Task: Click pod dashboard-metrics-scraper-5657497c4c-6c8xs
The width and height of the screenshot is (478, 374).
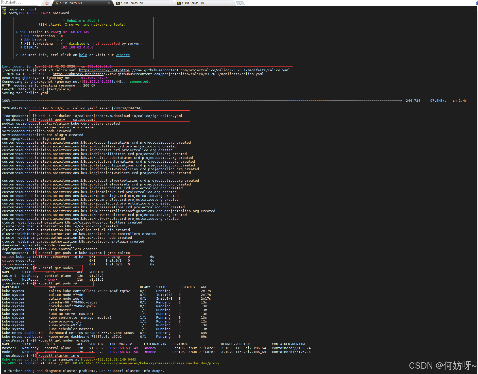Action: tap(91, 333)
